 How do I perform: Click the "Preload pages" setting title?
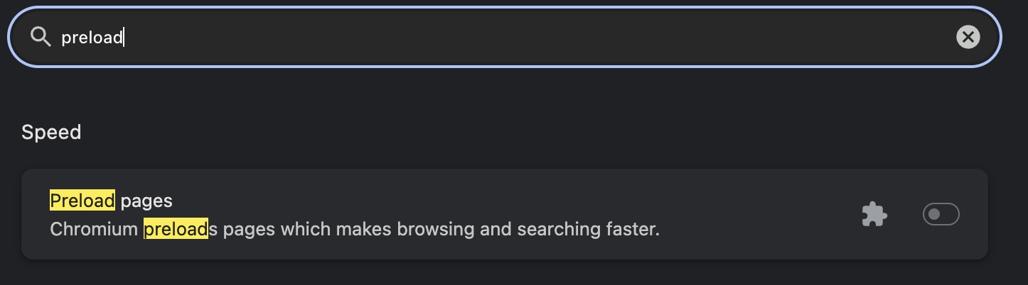click(x=111, y=201)
